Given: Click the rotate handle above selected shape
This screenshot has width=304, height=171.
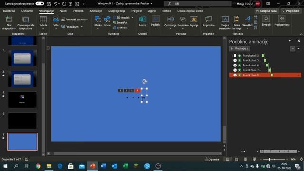Looking at the screenshot, I should (x=144, y=81).
